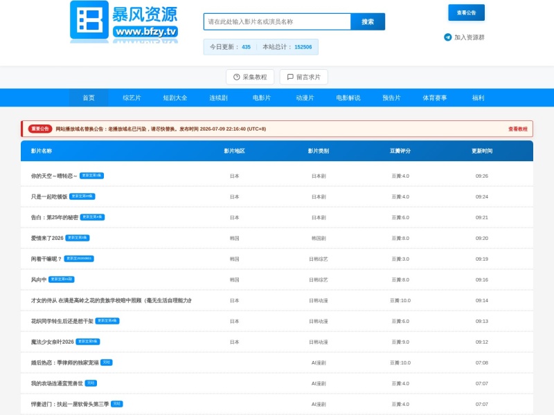
Task: Open the 采集教程 button
Action: click(250, 77)
